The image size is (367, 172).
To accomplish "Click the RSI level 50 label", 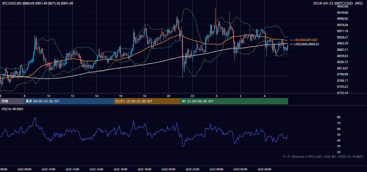I will tap(339, 134).
